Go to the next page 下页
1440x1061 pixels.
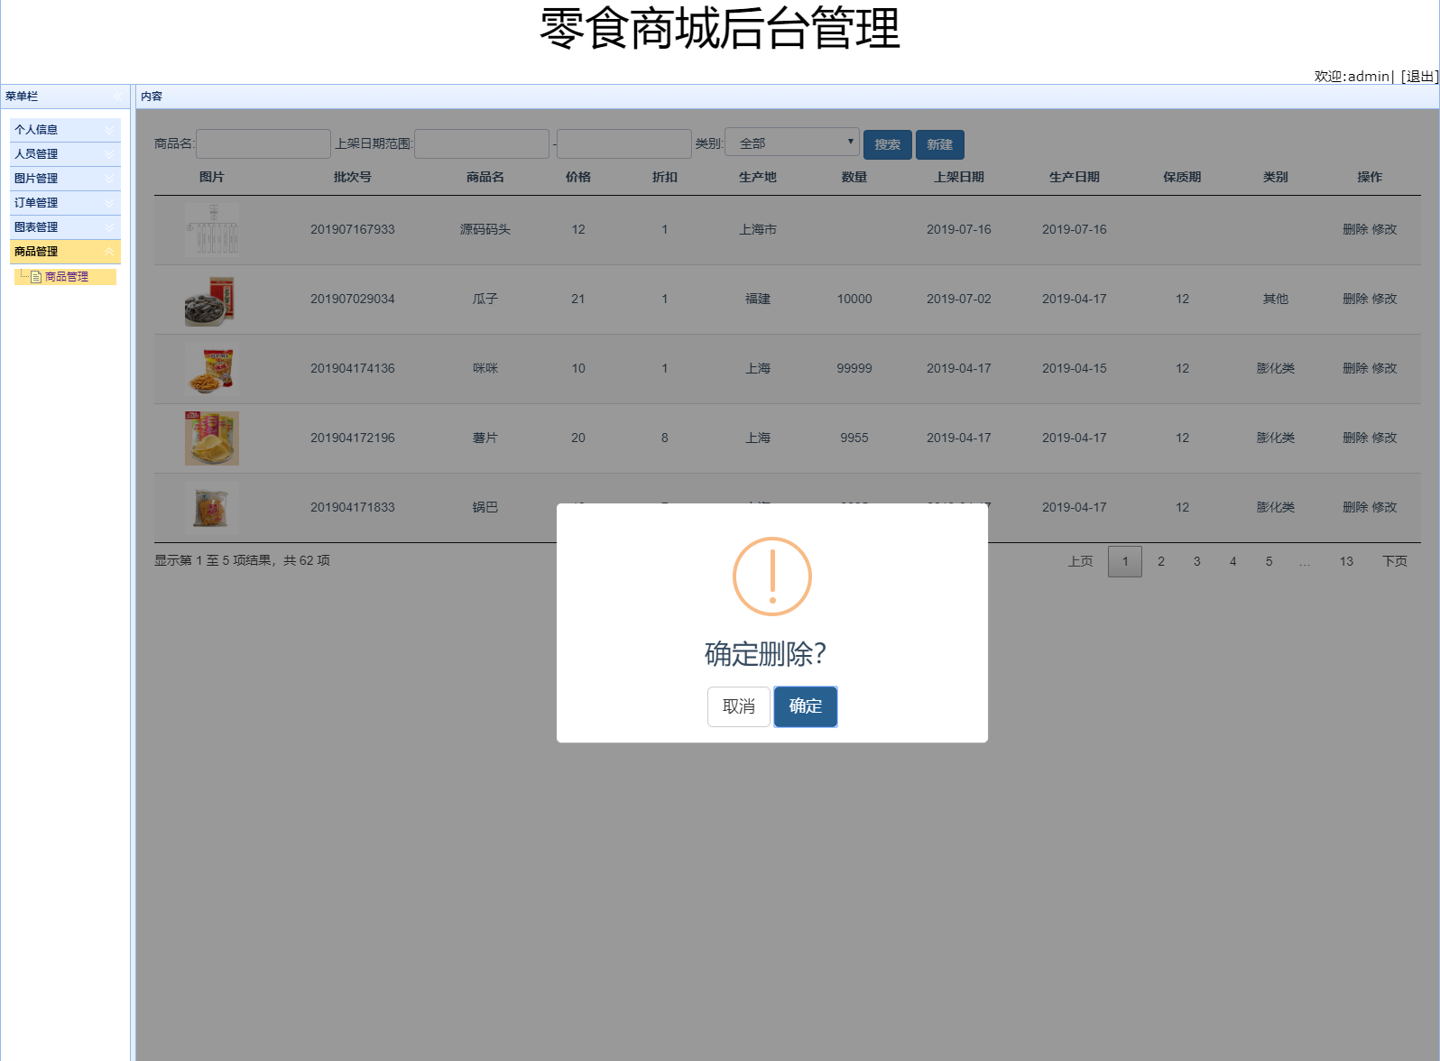[x=1395, y=561]
